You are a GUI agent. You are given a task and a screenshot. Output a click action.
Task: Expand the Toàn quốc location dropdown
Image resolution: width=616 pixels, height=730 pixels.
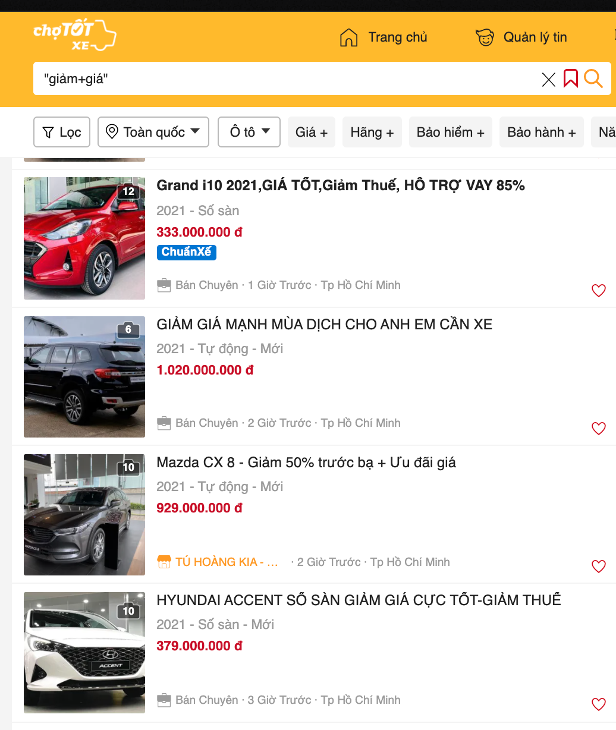pyautogui.click(x=153, y=132)
